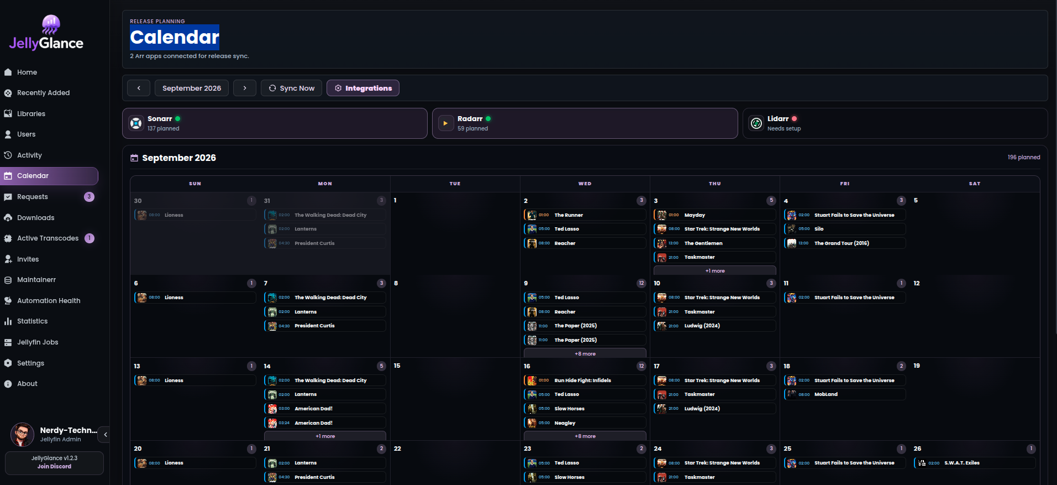Click the Calendar page title
This screenshot has height=485, width=1057.
point(175,37)
